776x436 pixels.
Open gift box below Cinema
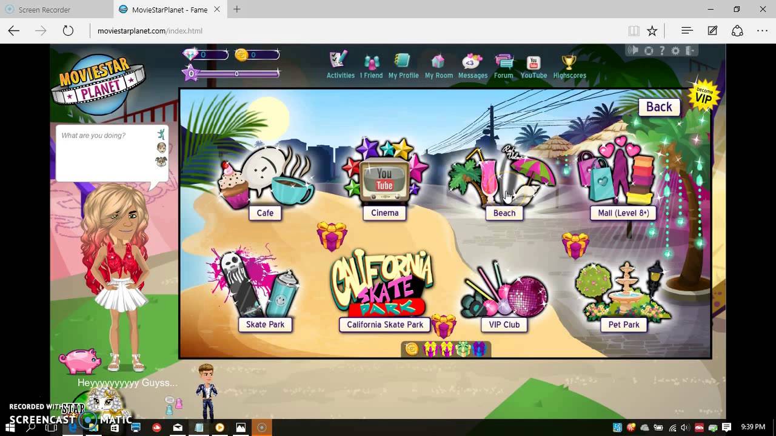pyautogui.click(x=332, y=236)
